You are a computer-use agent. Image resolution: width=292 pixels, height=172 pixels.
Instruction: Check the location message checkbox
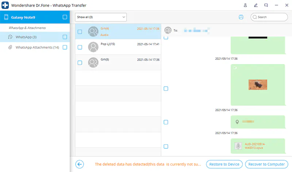click(166, 122)
